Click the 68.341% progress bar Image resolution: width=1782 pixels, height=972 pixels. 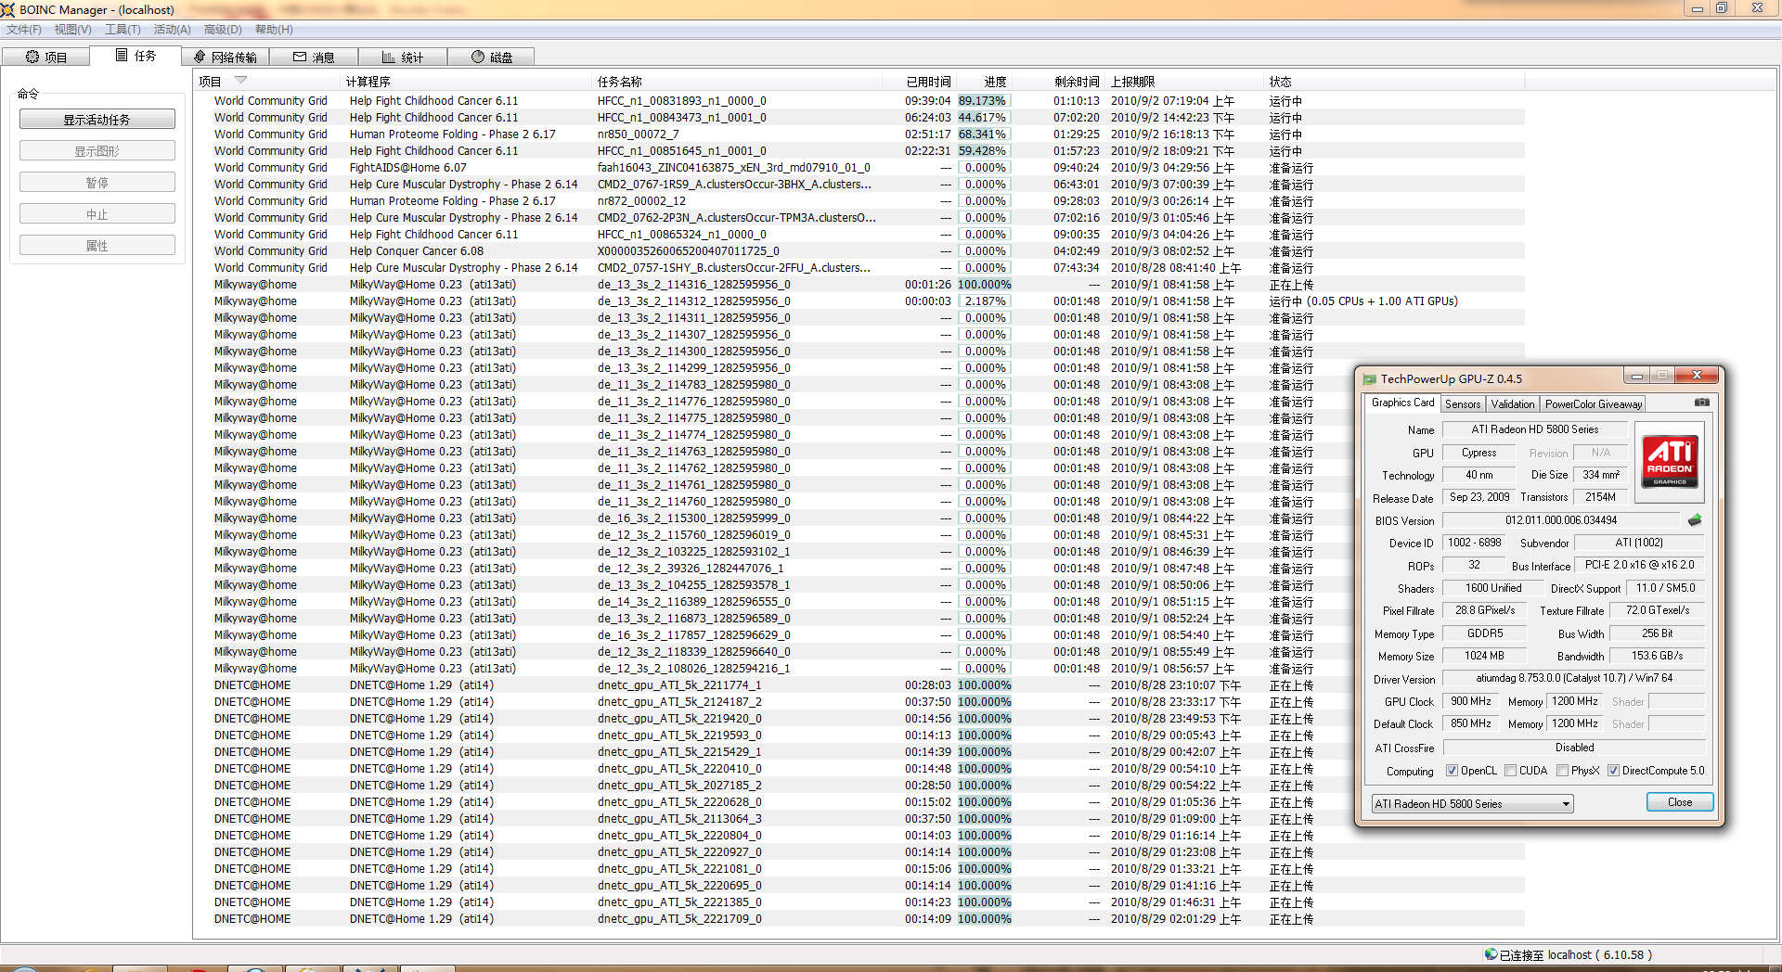pyautogui.click(x=984, y=134)
